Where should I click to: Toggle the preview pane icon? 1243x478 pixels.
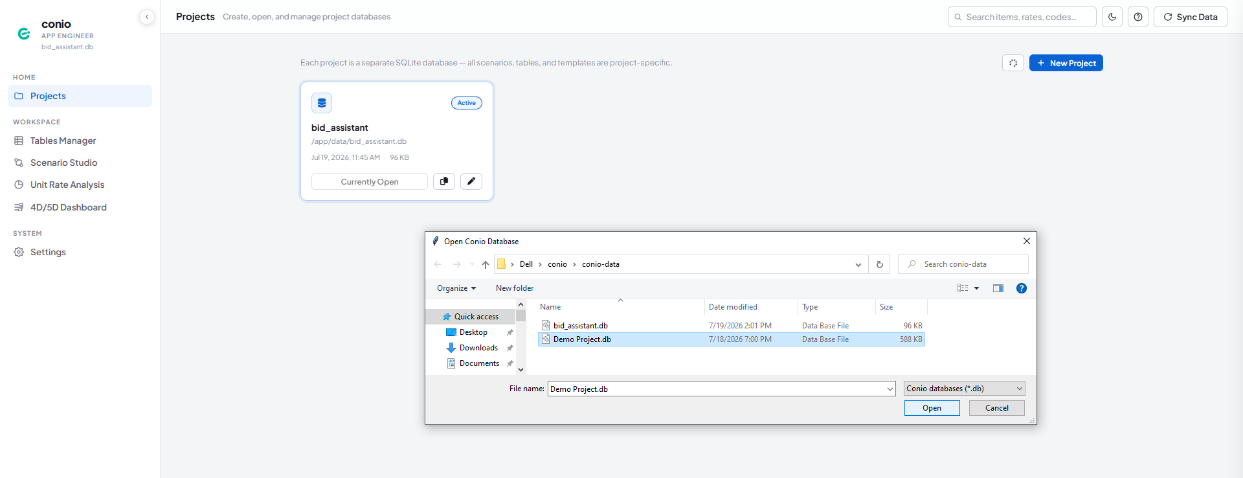click(x=998, y=288)
